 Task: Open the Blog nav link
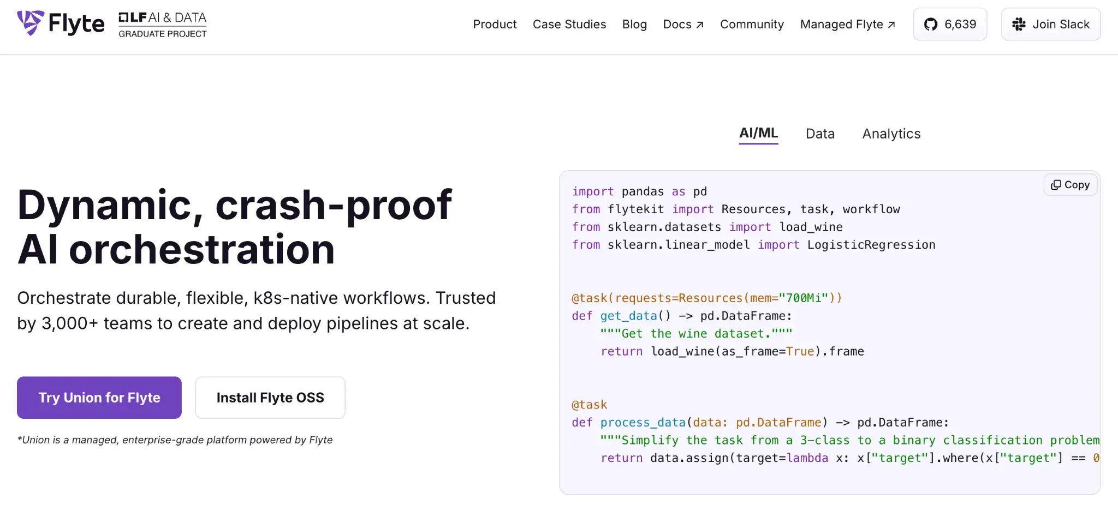[x=634, y=25]
